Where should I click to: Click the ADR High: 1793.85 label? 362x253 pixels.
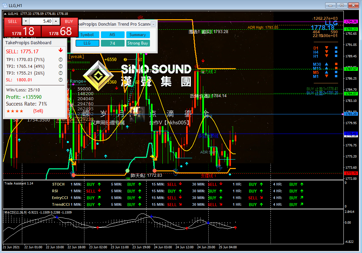(x=263, y=27)
